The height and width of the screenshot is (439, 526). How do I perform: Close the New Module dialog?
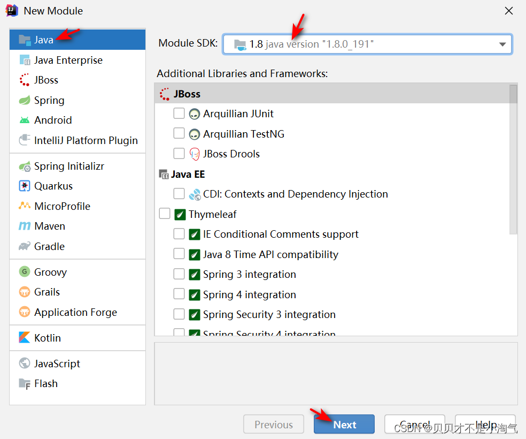[509, 11]
